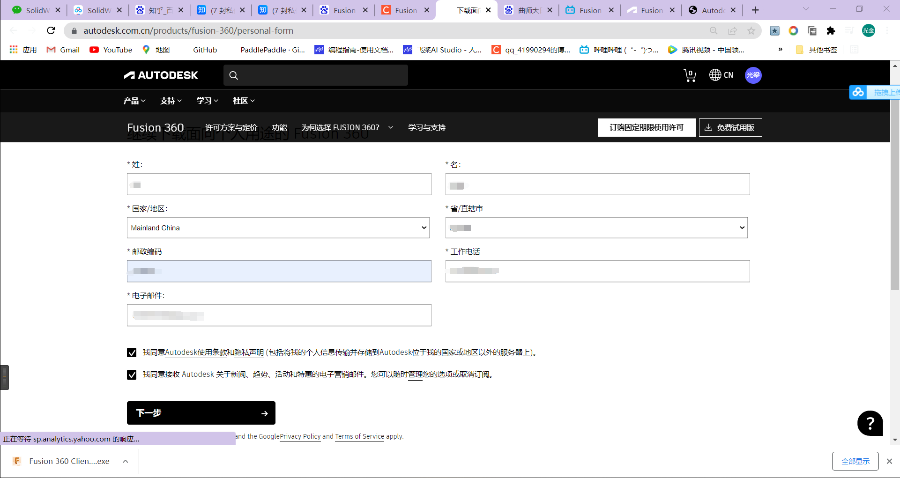Open the GitHub bookmark
The height and width of the screenshot is (478, 900).
click(x=205, y=50)
